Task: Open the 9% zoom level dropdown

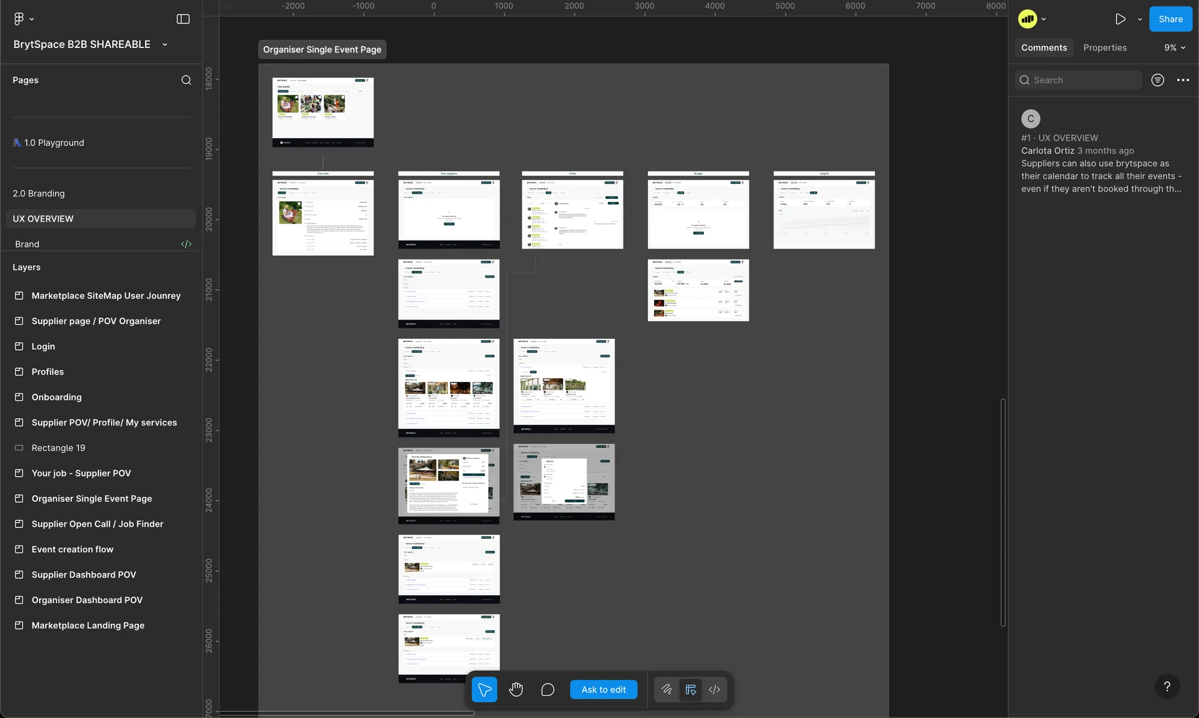Action: click(x=1174, y=47)
